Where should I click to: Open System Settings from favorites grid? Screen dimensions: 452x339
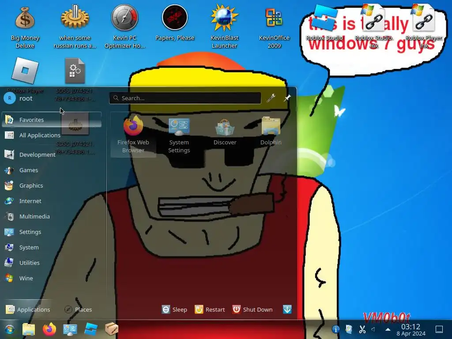(179, 134)
